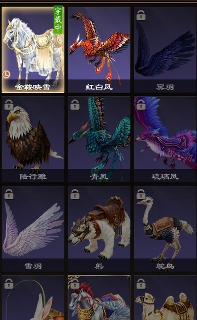Select the armored 熊 bear mount
Image resolution: width=197 pixels, height=320 pixels.
click(x=99, y=228)
